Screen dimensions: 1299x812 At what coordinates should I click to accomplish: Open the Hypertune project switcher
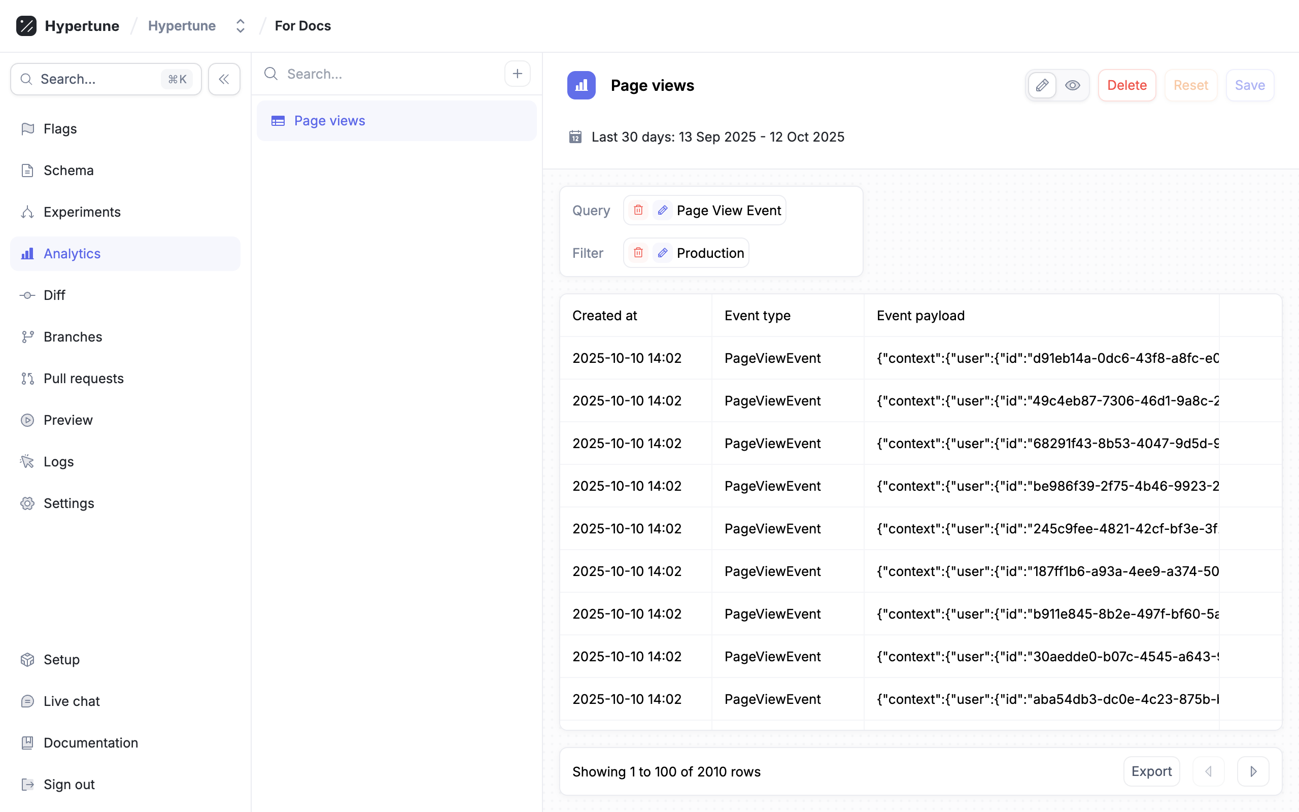click(x=240, y=26)
